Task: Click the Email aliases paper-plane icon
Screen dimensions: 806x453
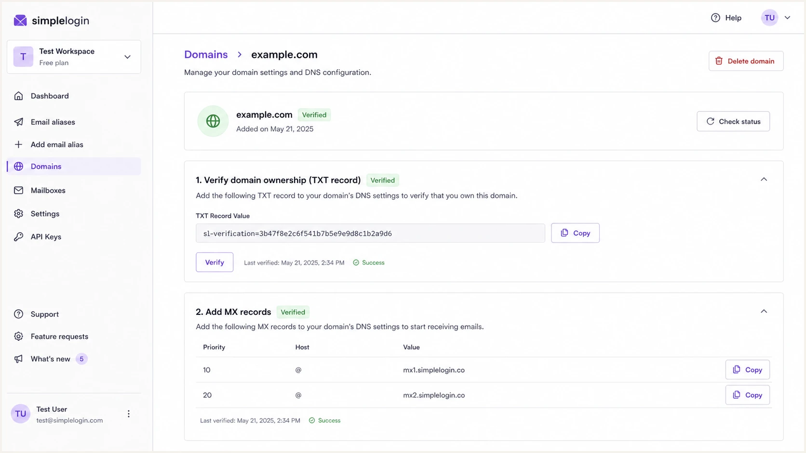Action: click(18, 122)
